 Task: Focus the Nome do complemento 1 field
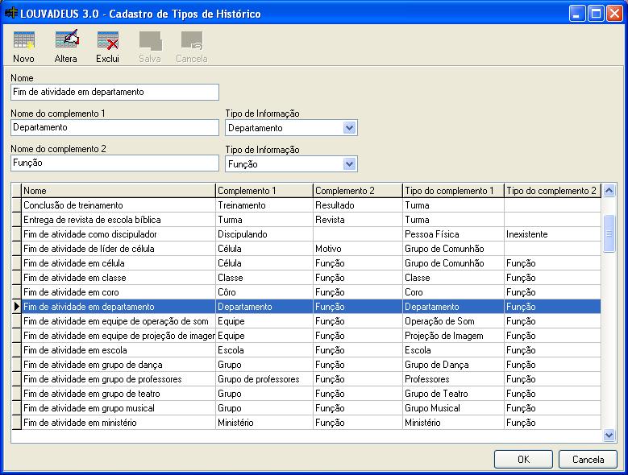coord(115,127)
